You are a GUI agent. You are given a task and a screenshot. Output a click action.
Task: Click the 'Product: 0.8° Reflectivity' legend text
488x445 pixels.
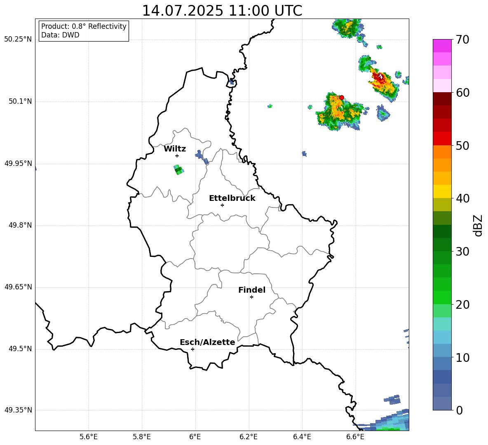pyautogui.click(x=84, y=26)
